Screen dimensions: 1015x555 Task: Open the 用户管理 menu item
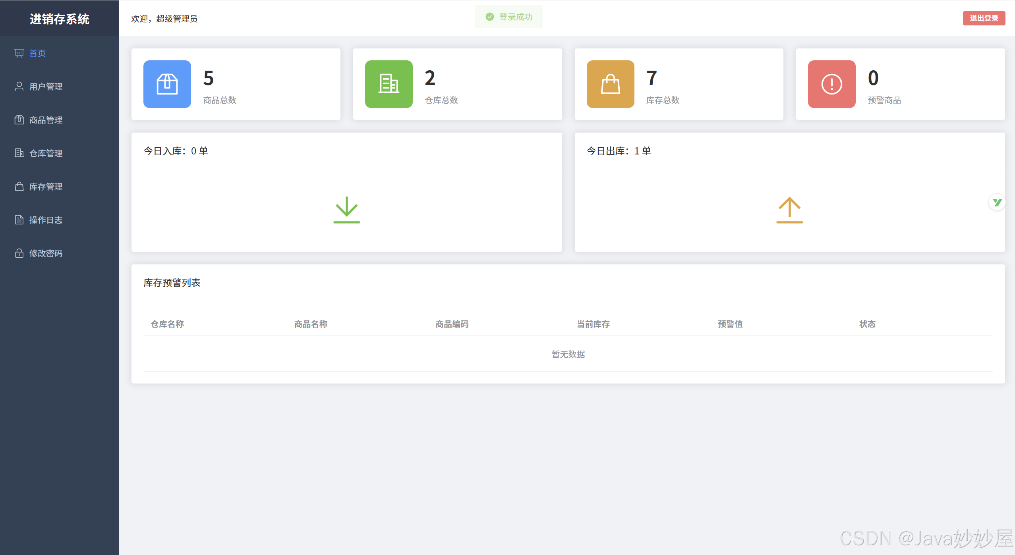[60, 87]
